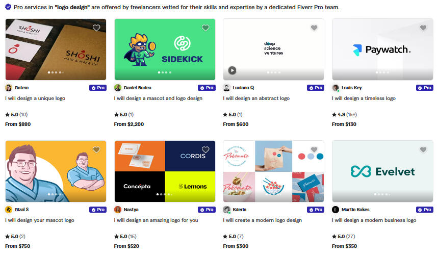This screenshot has height=254, width=438.
Task: Open Luciano Q's avatar
Action: pos(227,88)
